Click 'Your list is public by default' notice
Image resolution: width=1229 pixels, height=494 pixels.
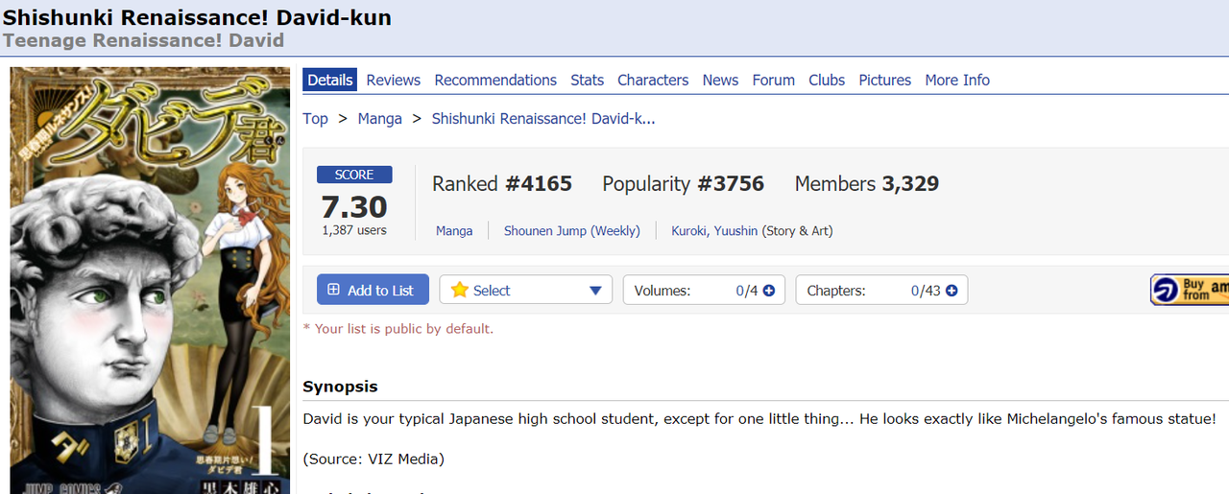click(398, 328)
